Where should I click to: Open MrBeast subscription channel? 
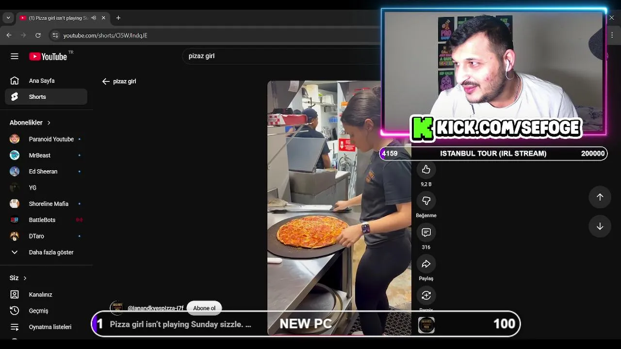click(x=46, y=155)
